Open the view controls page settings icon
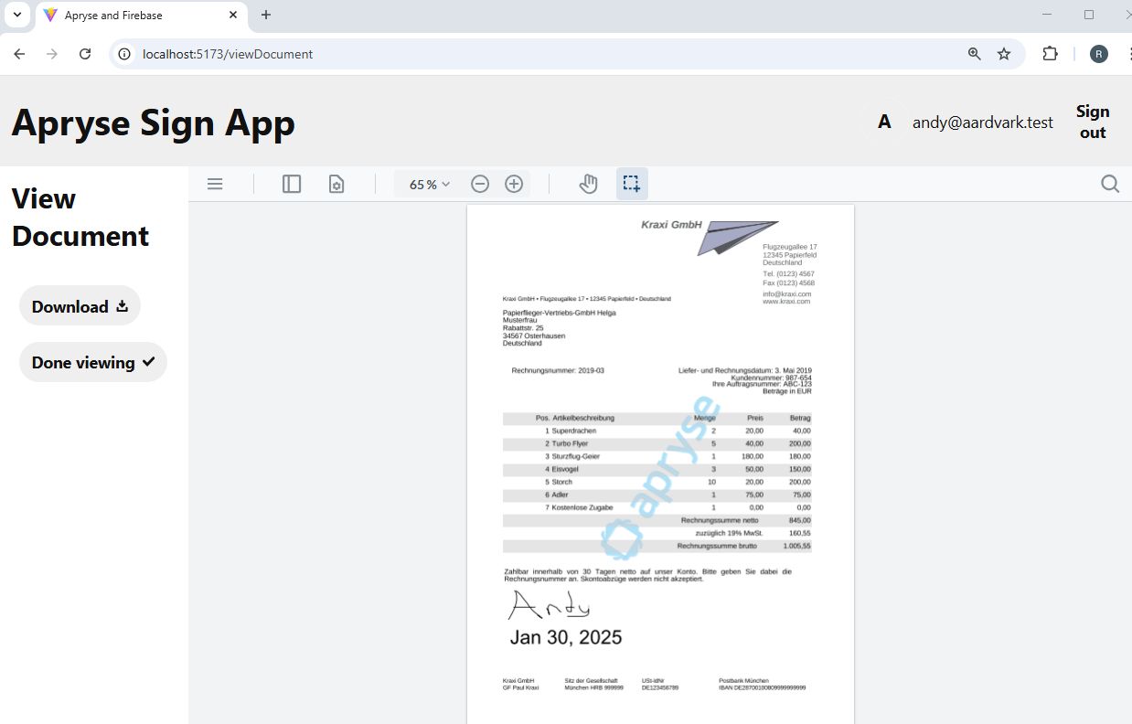The image size is (1132, 724). 336,184
